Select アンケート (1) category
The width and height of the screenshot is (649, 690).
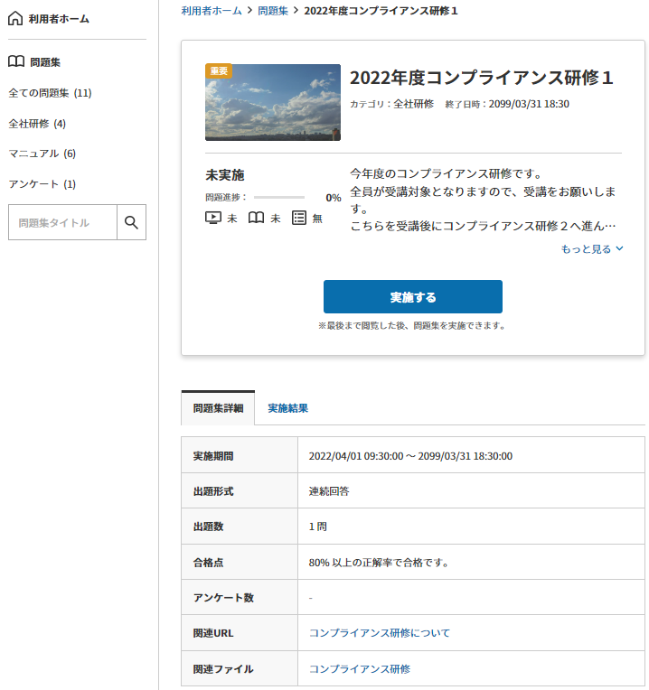pyautogui.click(x=42, y=184)
